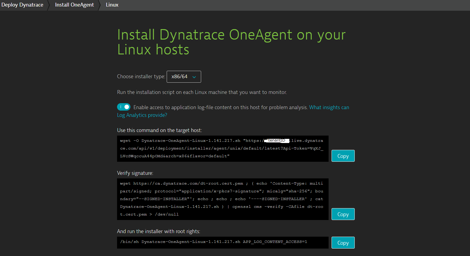Click the run installer with root rights label

[158, 231]
